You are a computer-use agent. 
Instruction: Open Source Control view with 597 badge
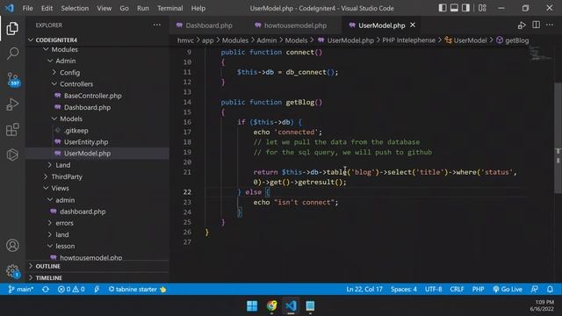13,79
